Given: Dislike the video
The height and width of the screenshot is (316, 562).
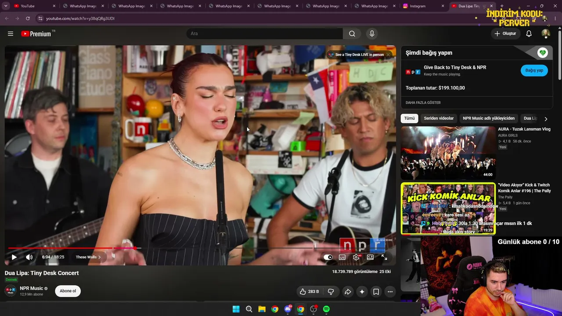Looking at the screenshot, I should click(331, 291).
